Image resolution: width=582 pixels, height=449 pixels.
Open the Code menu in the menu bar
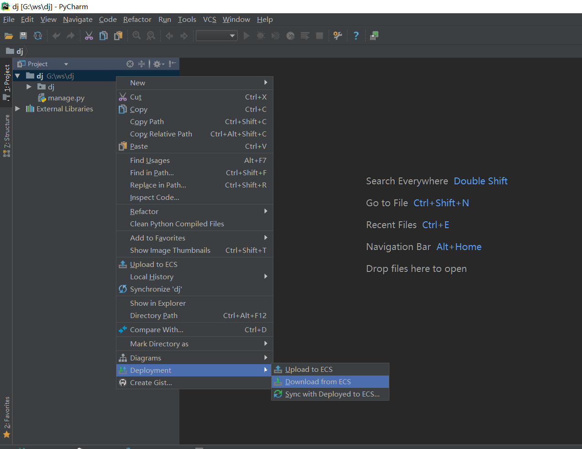108,19
